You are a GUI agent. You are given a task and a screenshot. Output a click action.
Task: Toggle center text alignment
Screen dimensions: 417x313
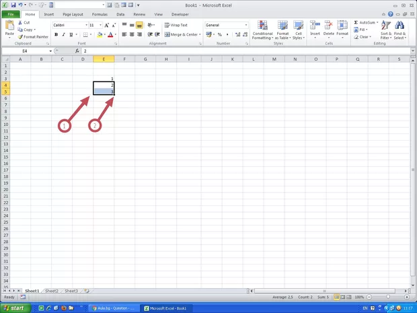click(x=132, y=34)
